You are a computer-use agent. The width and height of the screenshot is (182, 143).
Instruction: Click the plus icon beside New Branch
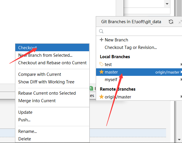click(101, 40)
